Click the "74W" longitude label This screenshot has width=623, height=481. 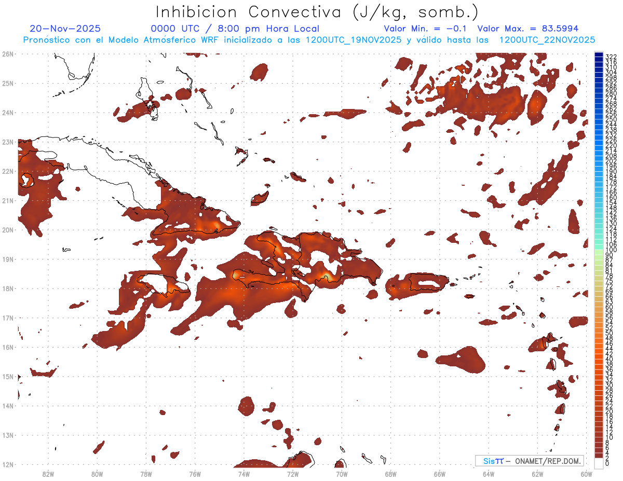click(244, 474)
